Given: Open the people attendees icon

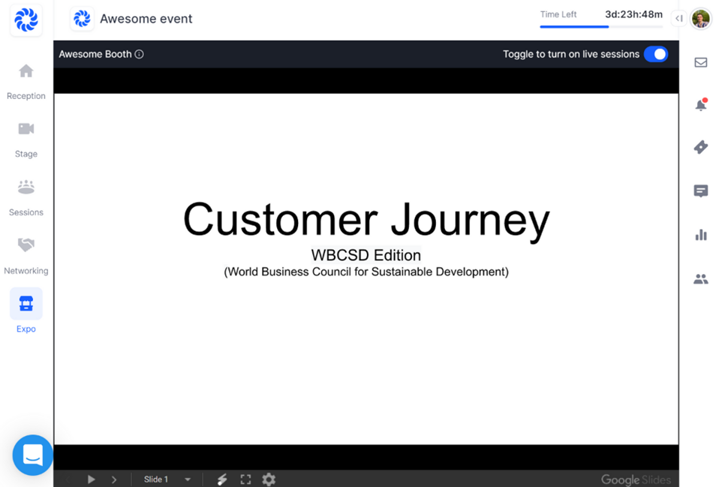Looking at the screenshot, I should click(701, 279).
